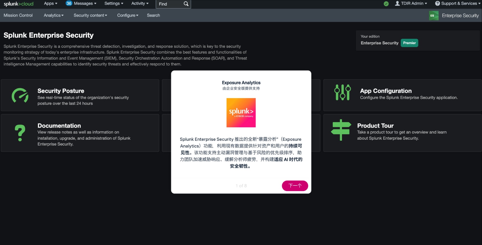Open the App Configuration card
482x245 pixels.
pyautogui.click(x=403, y=95)
